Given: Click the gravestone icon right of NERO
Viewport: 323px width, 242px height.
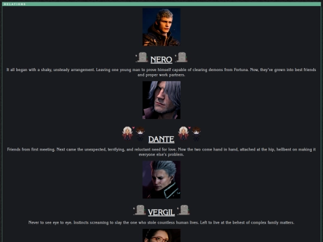Looking at the screenshot, I should click(x=181, y=57).
